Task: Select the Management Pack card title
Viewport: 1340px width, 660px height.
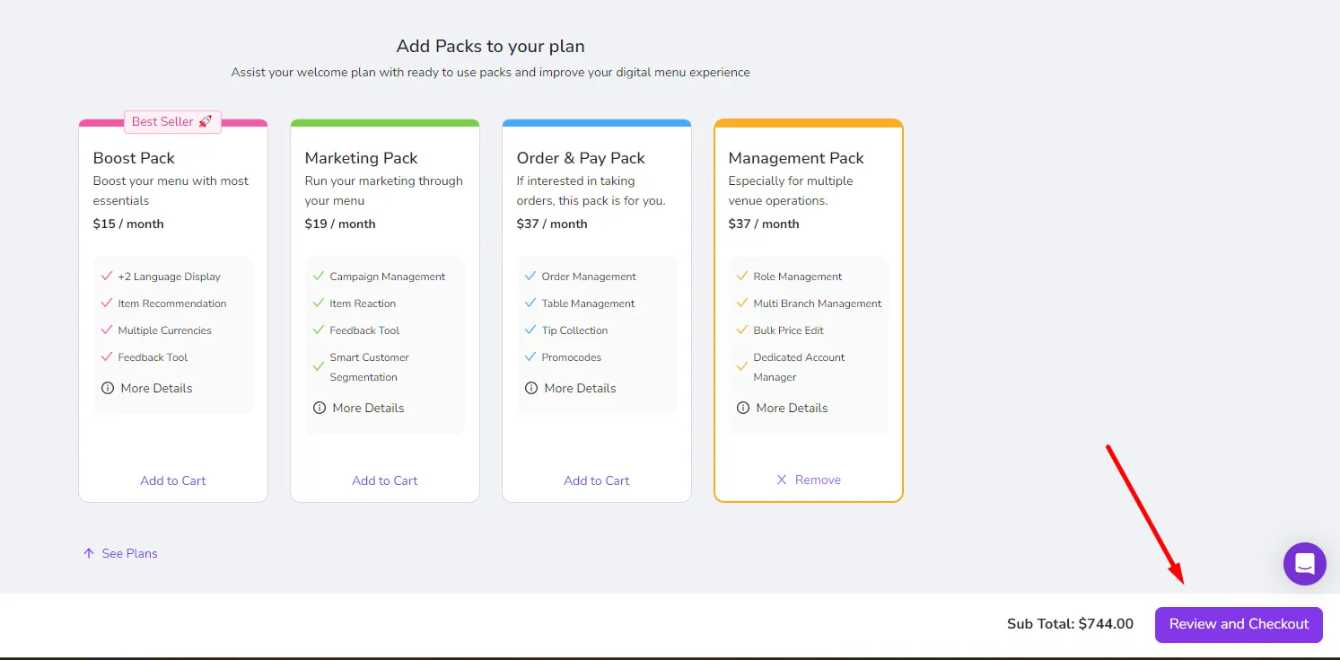Action: coord(796,158)
